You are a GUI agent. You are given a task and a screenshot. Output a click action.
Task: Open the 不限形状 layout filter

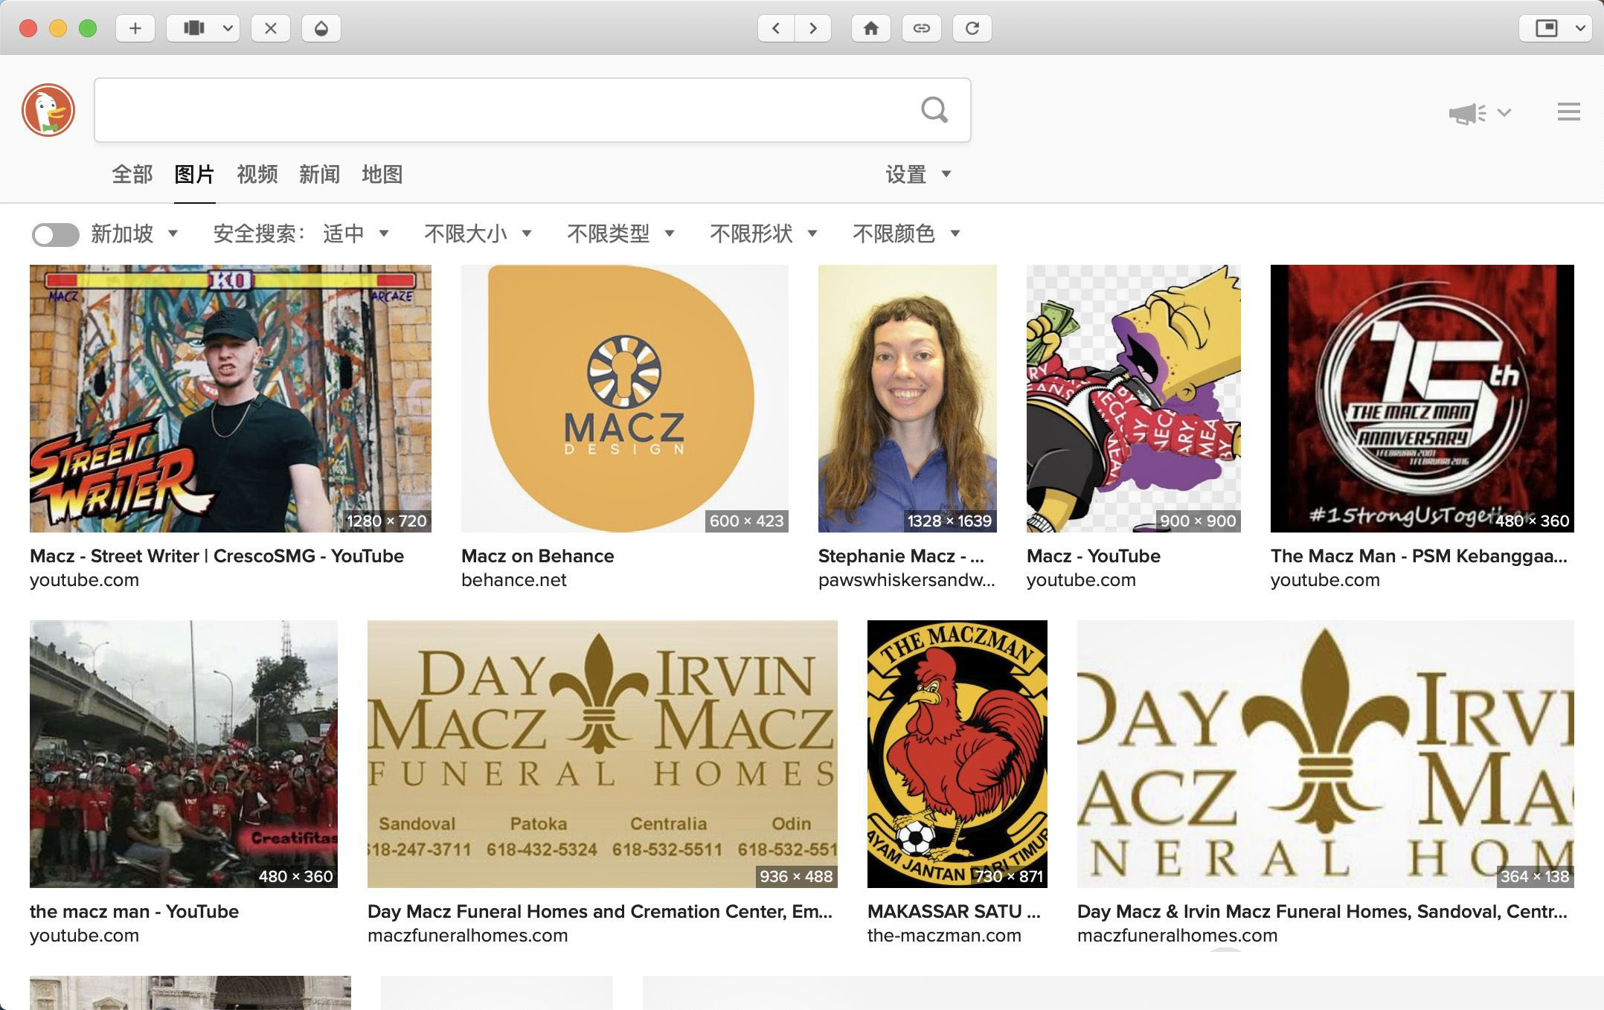764,234
